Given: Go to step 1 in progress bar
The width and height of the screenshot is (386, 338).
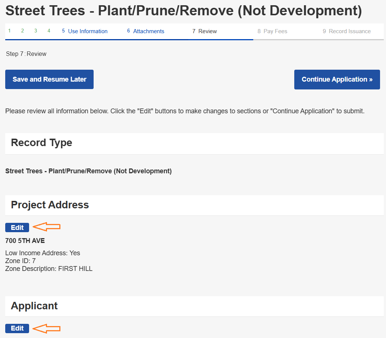Looking at the screenshot, I should click(x=10, y=31).
